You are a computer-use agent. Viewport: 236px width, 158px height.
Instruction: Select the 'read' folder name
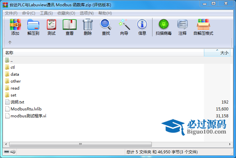coord(15,88)
